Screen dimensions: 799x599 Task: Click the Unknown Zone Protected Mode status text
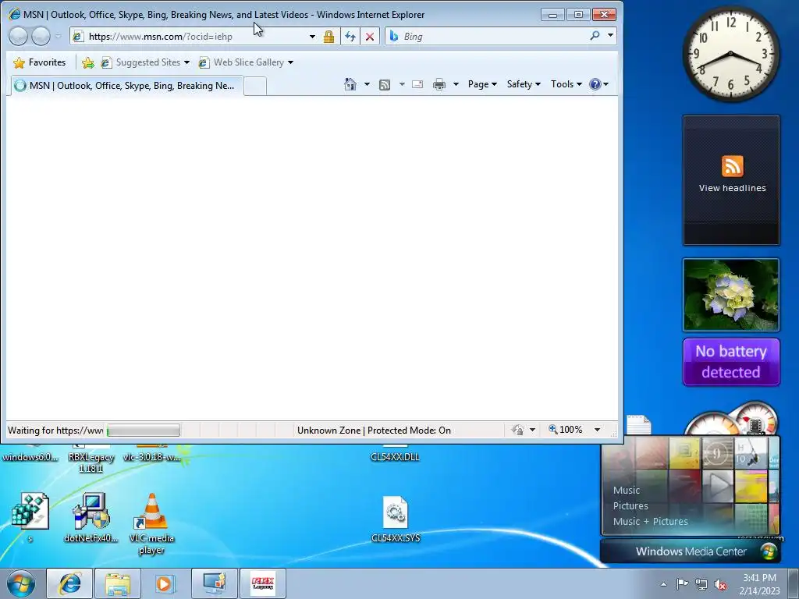(374, 431)
